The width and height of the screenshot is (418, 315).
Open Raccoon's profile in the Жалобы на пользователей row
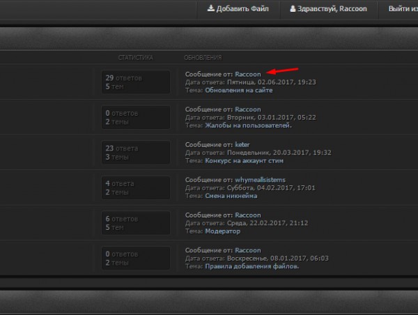[x=247, y=109]
